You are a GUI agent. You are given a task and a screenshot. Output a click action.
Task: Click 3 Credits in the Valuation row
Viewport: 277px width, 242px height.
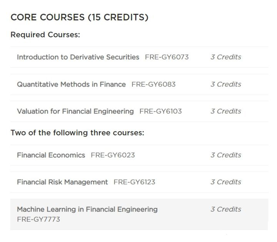coord(225,111)
